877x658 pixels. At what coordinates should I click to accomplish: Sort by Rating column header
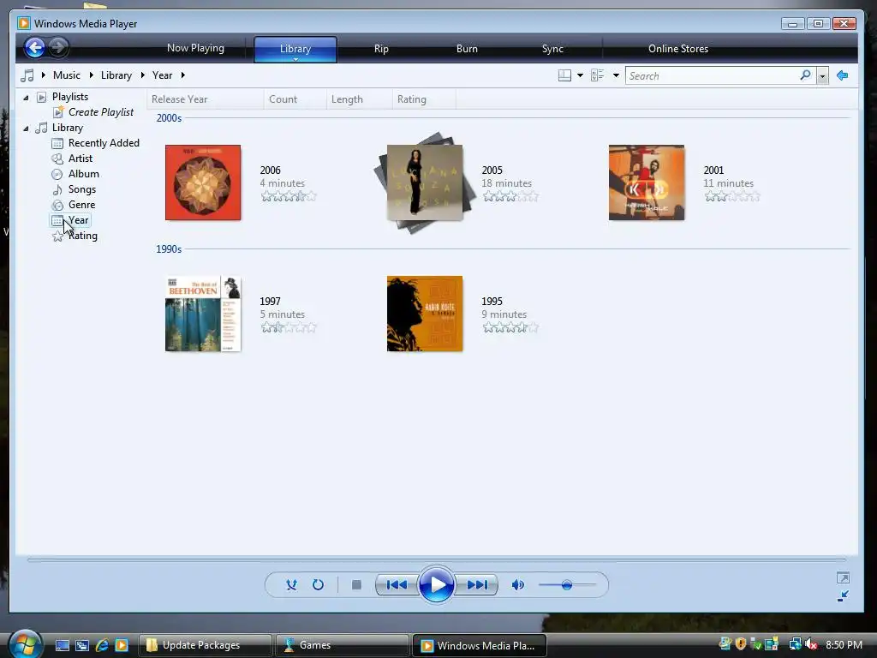(424, 99)
